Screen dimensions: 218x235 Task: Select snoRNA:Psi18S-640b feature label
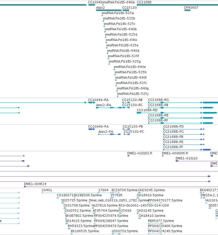pyautogui.click(x=121, y=29)
